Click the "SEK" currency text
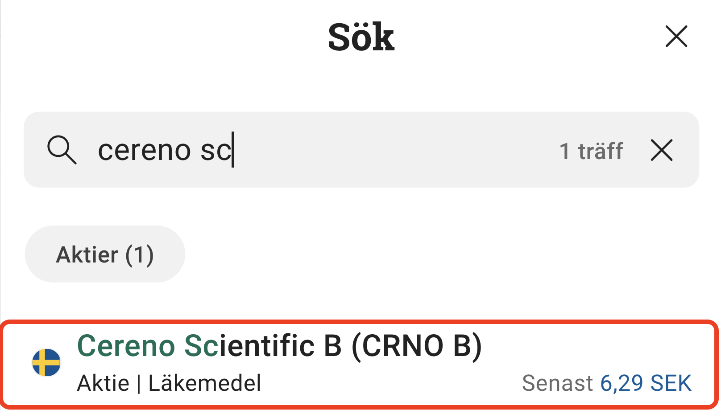 click(671, 383)
